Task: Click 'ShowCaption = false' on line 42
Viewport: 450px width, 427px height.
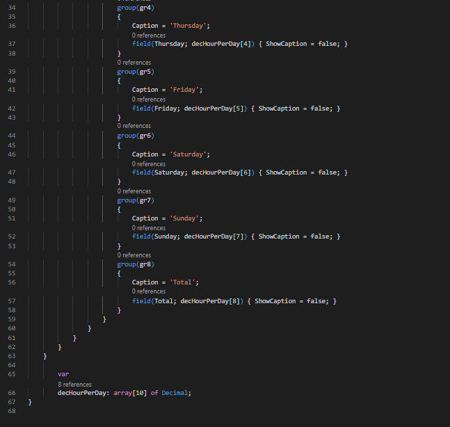Action: click(x=295, y=108)
